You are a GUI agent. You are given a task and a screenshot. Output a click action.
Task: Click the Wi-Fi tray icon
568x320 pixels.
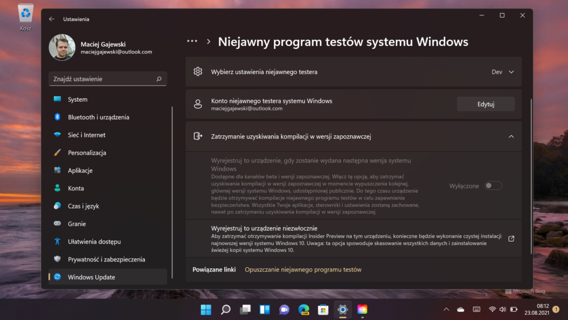click(x=492, y=310)
